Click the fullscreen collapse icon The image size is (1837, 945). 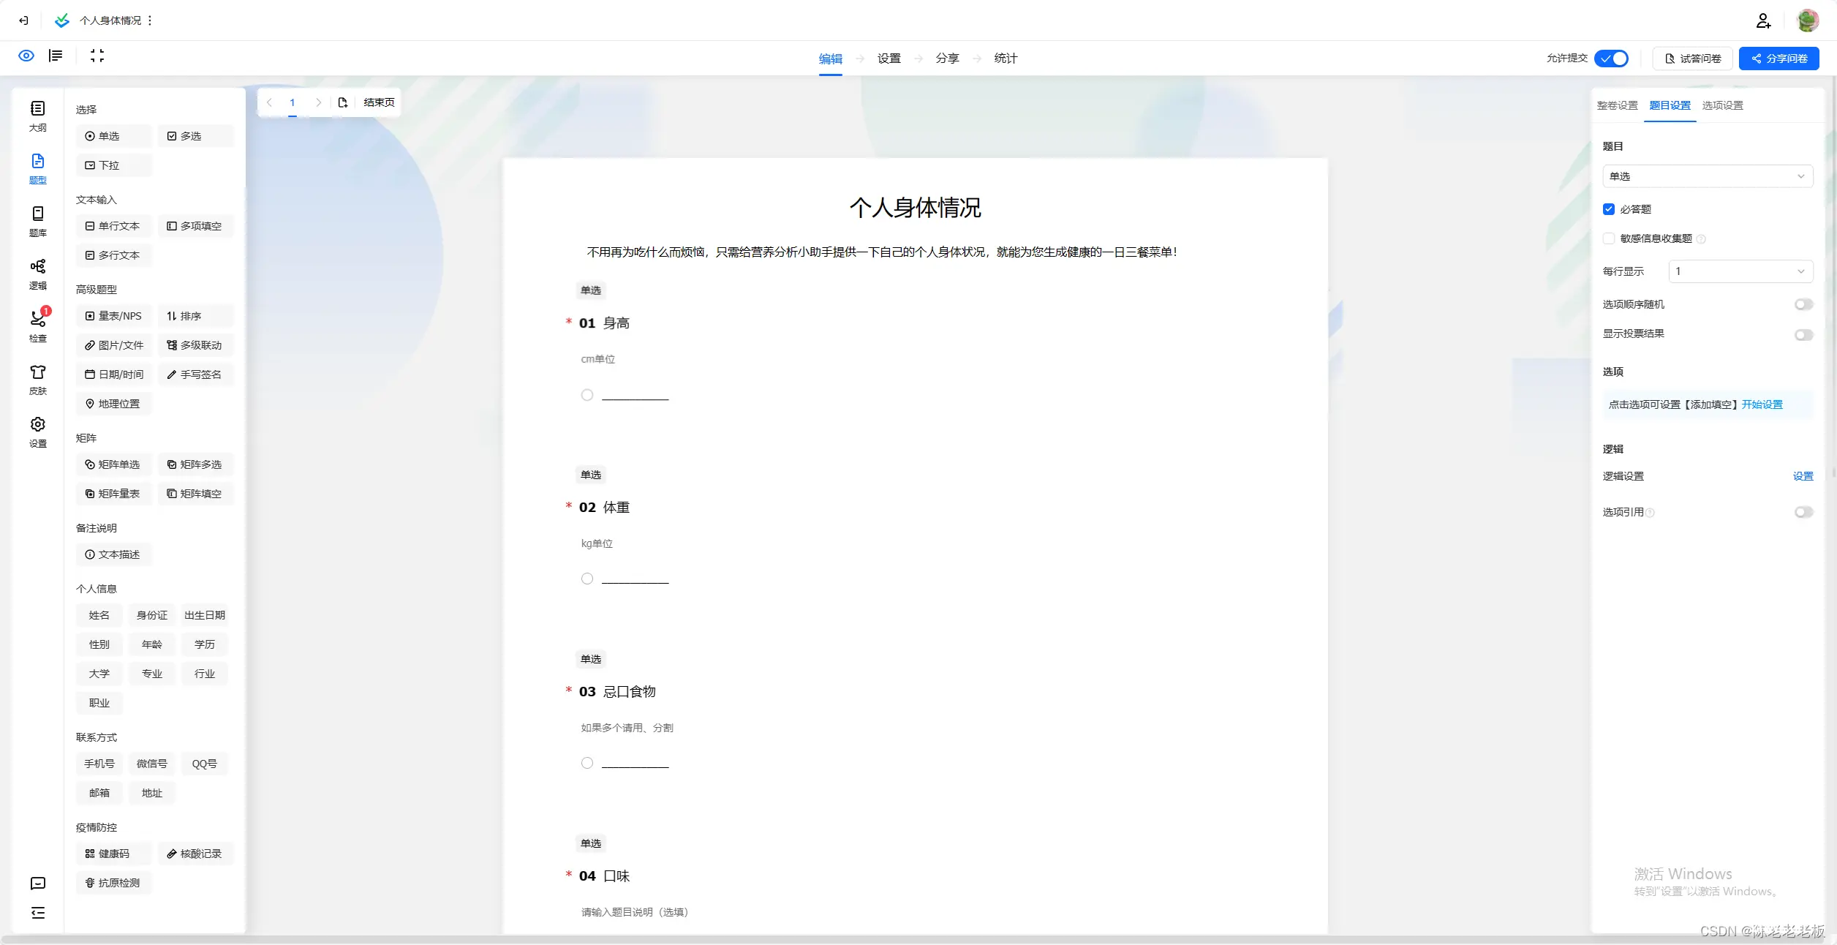(x=97, y=56)
